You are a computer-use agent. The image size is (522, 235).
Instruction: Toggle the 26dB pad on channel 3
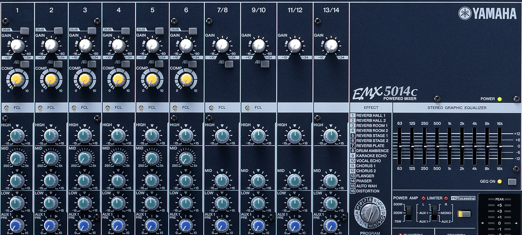[92, 31]
